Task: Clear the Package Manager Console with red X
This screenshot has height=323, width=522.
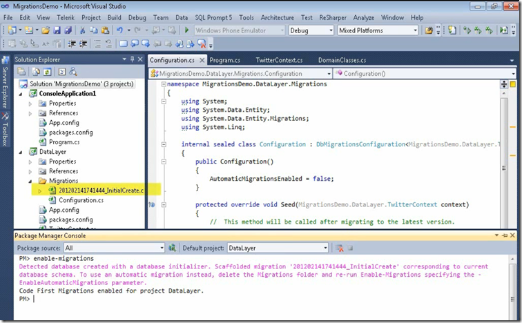Action: (x=340, y=248)
